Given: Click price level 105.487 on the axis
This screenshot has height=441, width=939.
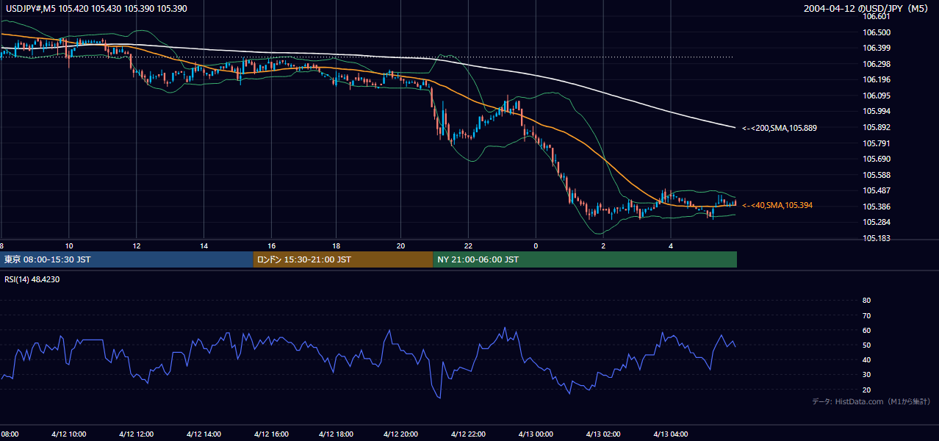Looking at the screenshot, I should pyautogui.click(x=876, y=190).
